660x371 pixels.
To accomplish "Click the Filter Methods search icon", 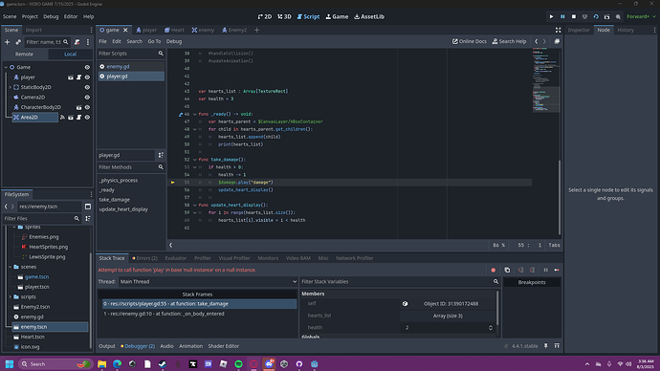I will pos(161,167).
